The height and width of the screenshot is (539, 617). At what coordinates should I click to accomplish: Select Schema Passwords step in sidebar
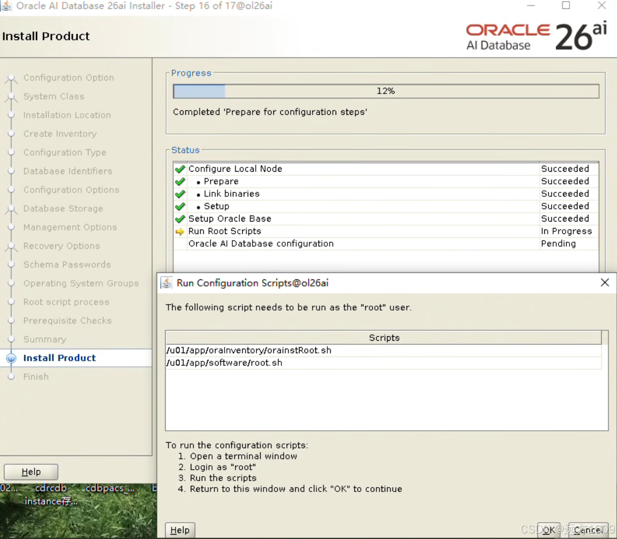tap(67, 265)
